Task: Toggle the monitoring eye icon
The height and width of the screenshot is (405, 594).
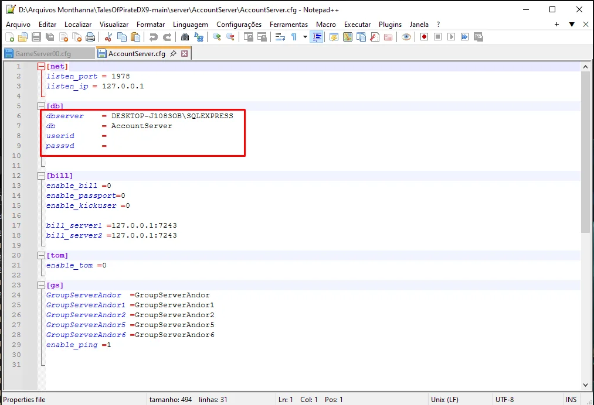Action: [x=406, y=37]
